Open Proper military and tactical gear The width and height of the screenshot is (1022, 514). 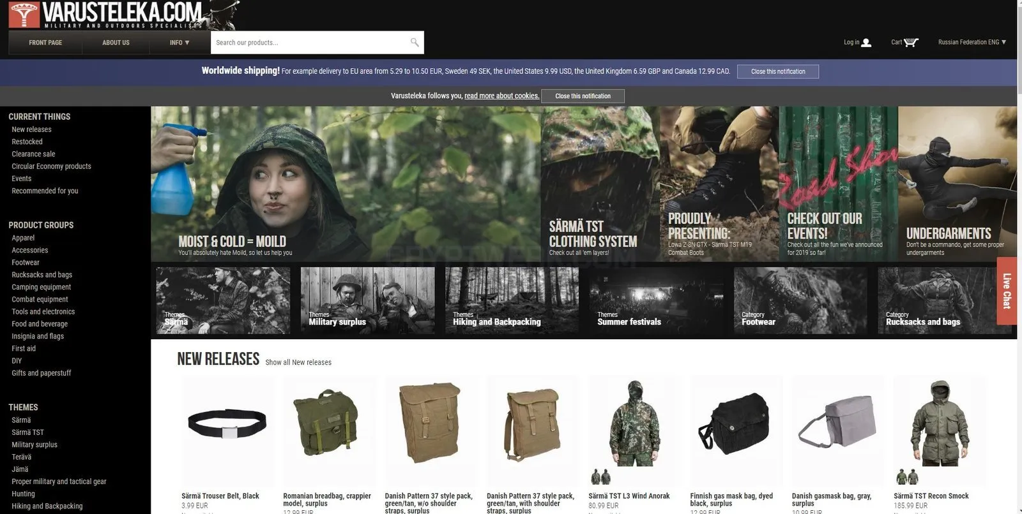[59, 481]
